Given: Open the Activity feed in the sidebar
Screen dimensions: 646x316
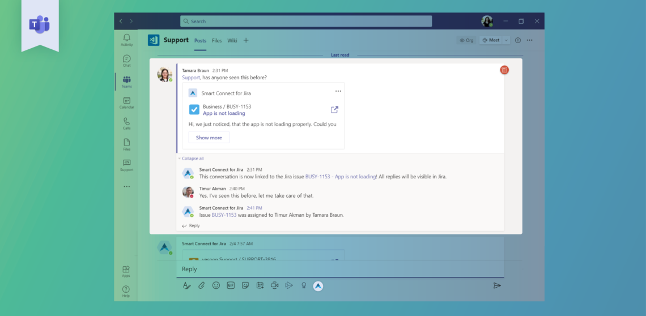Looking at the screenshot, I should point(126,40).
